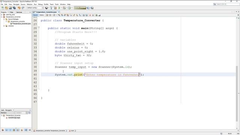Switch to the Source editor view

[x=35, y=15]
